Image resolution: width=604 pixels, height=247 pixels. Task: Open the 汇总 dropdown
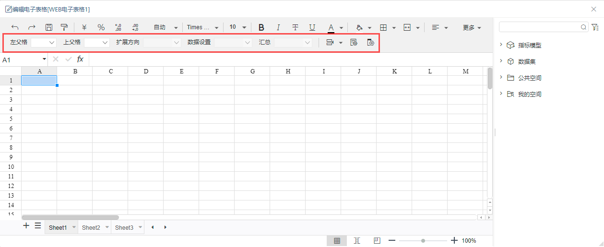click(294, 42)
